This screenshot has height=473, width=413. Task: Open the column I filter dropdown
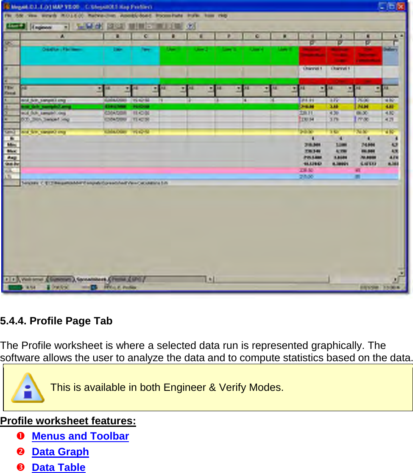point(322,89)
